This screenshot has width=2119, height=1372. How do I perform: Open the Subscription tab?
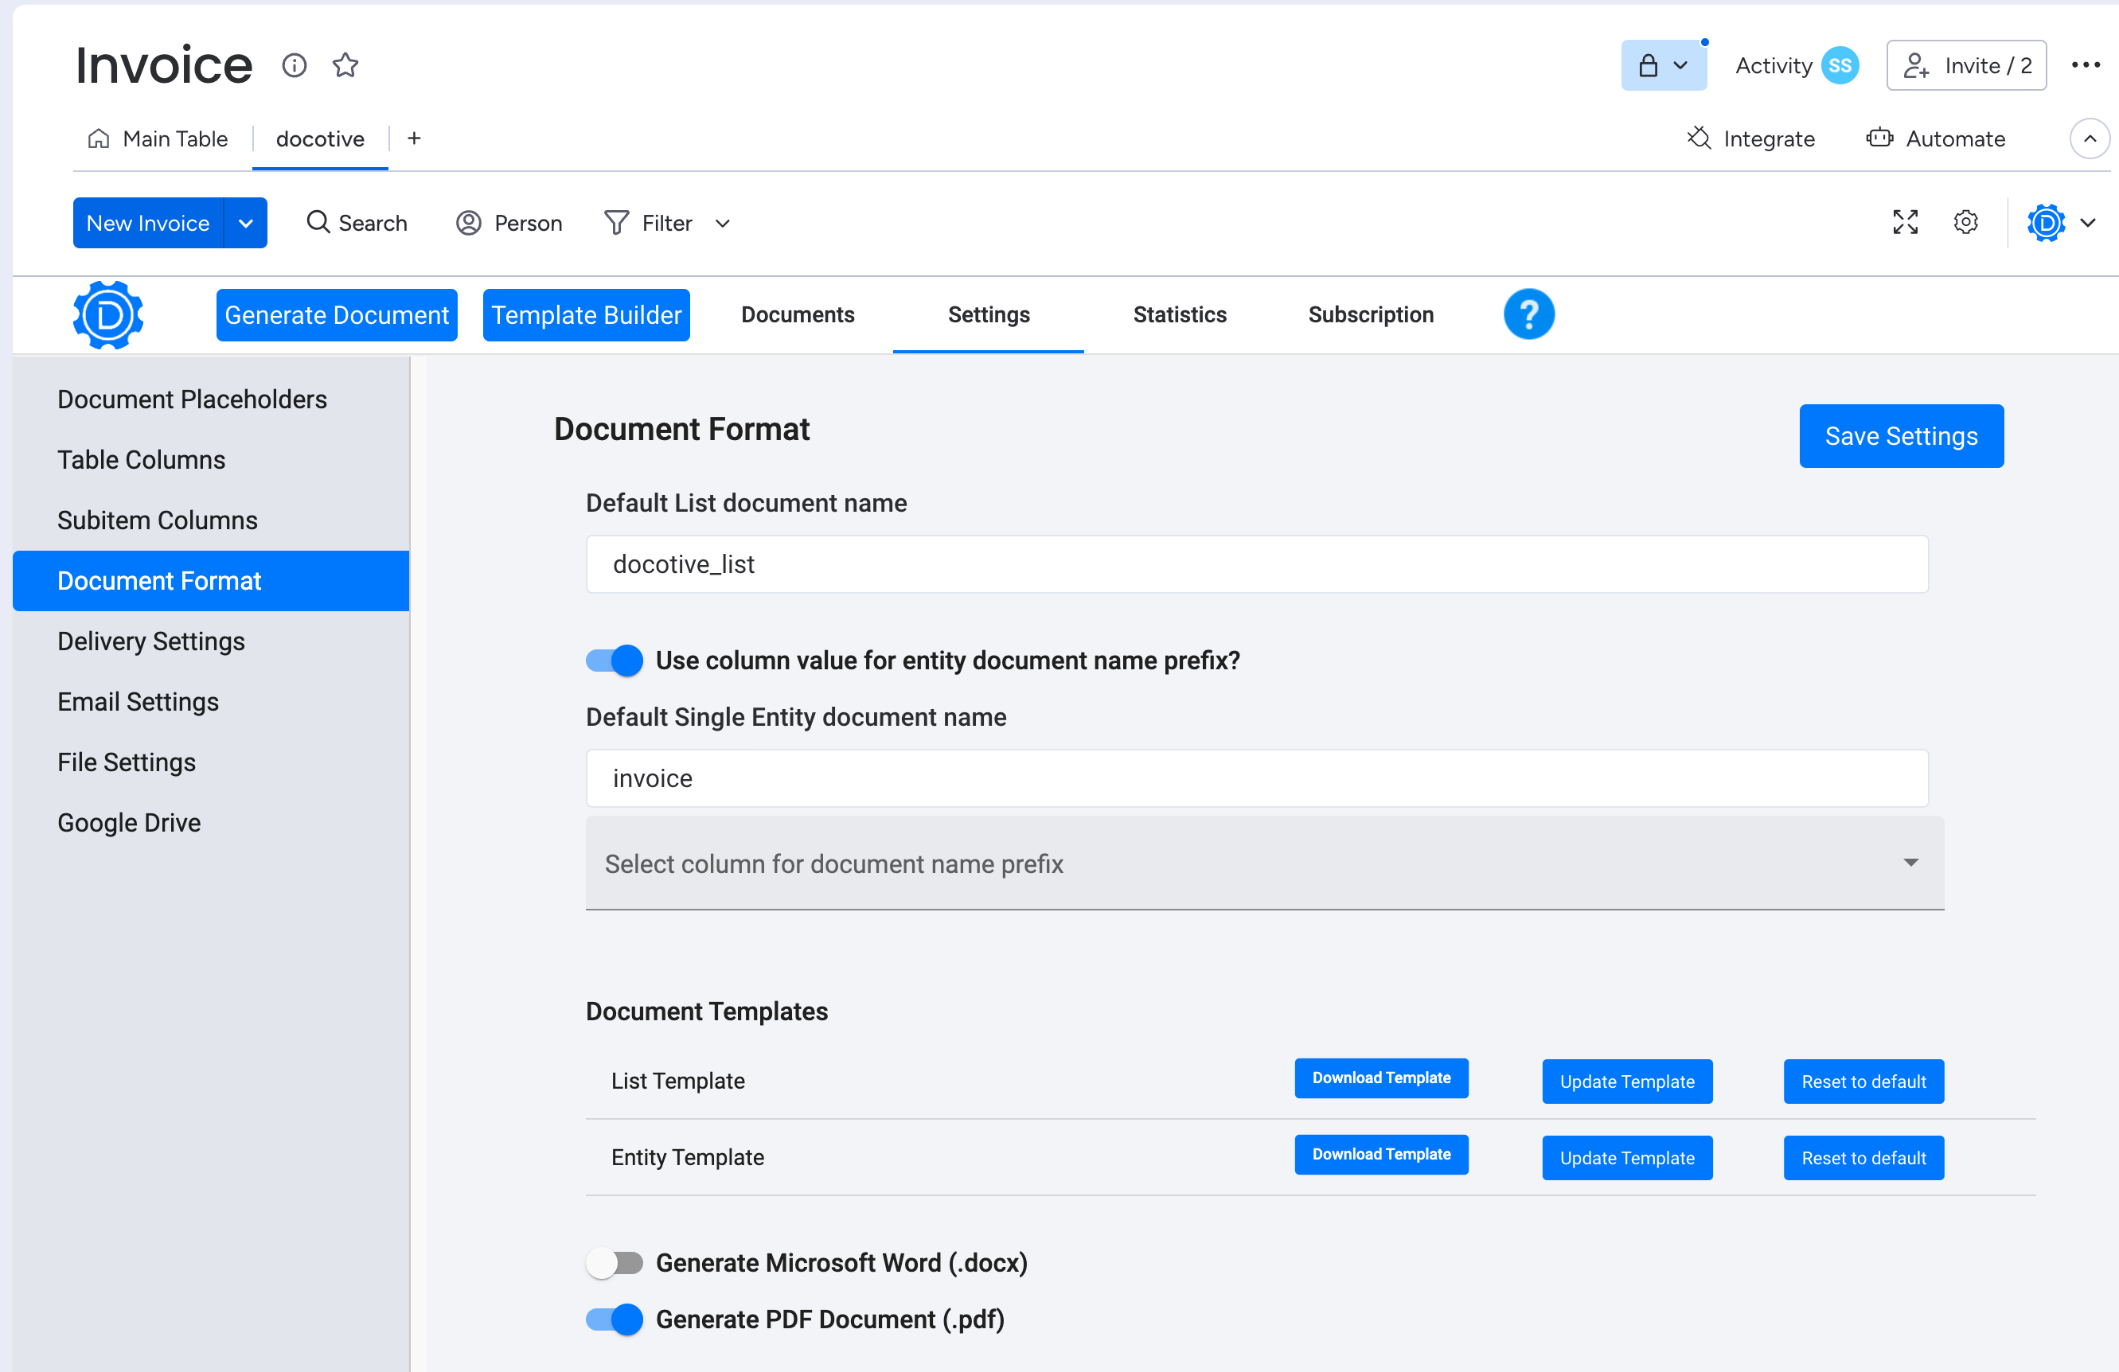[1370, 314]
